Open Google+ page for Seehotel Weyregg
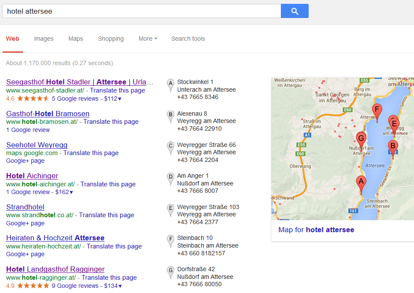This screenshot has height=293, width=414. pyautogui.click(x=25, y=161)
